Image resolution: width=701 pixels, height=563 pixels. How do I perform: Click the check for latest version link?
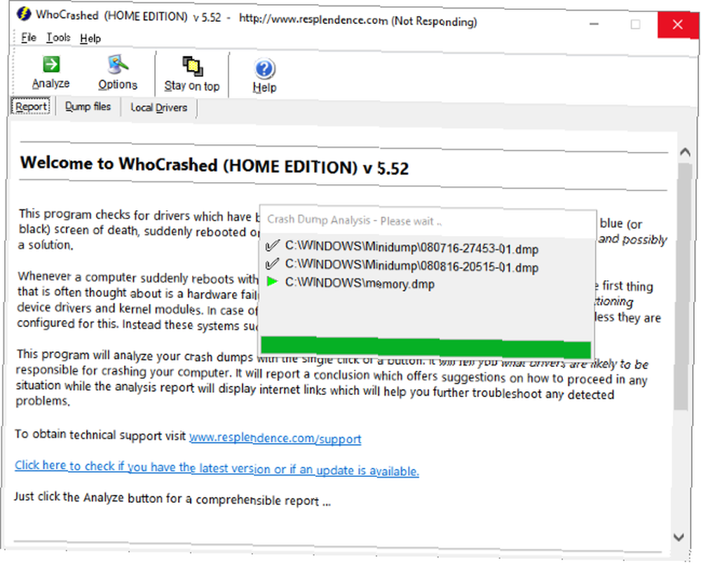pyautogui.click(x=217, y=468)
